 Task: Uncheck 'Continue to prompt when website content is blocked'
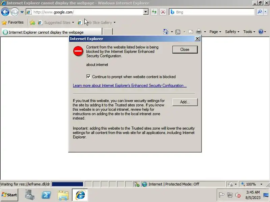coord(88,77)
